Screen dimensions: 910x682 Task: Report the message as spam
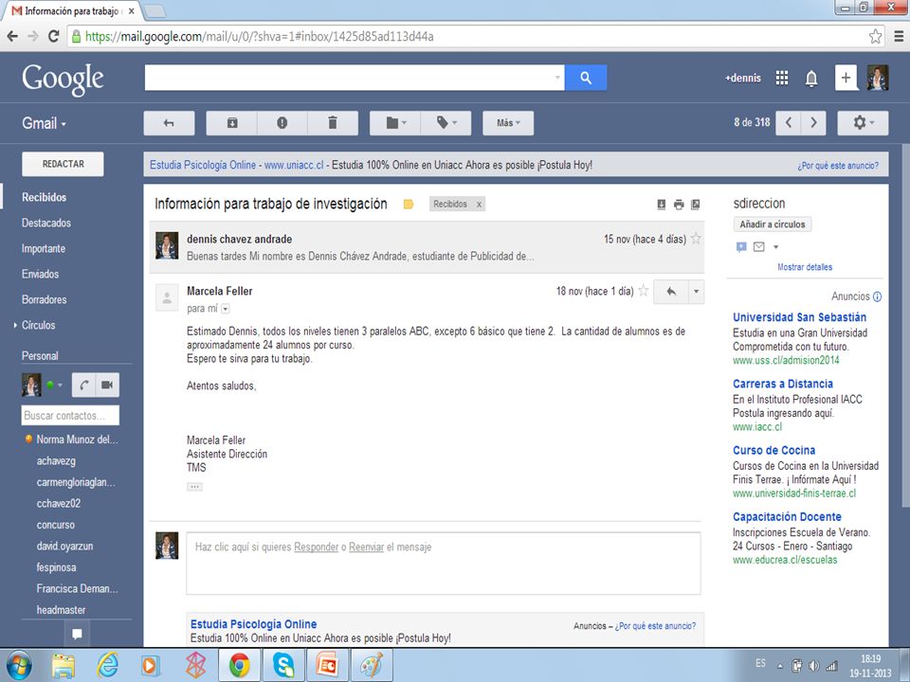(x=282, y=123)
